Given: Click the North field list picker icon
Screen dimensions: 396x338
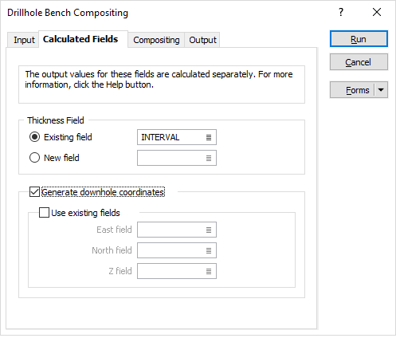Looking at the screenshot, I should [x=209, y=250].
